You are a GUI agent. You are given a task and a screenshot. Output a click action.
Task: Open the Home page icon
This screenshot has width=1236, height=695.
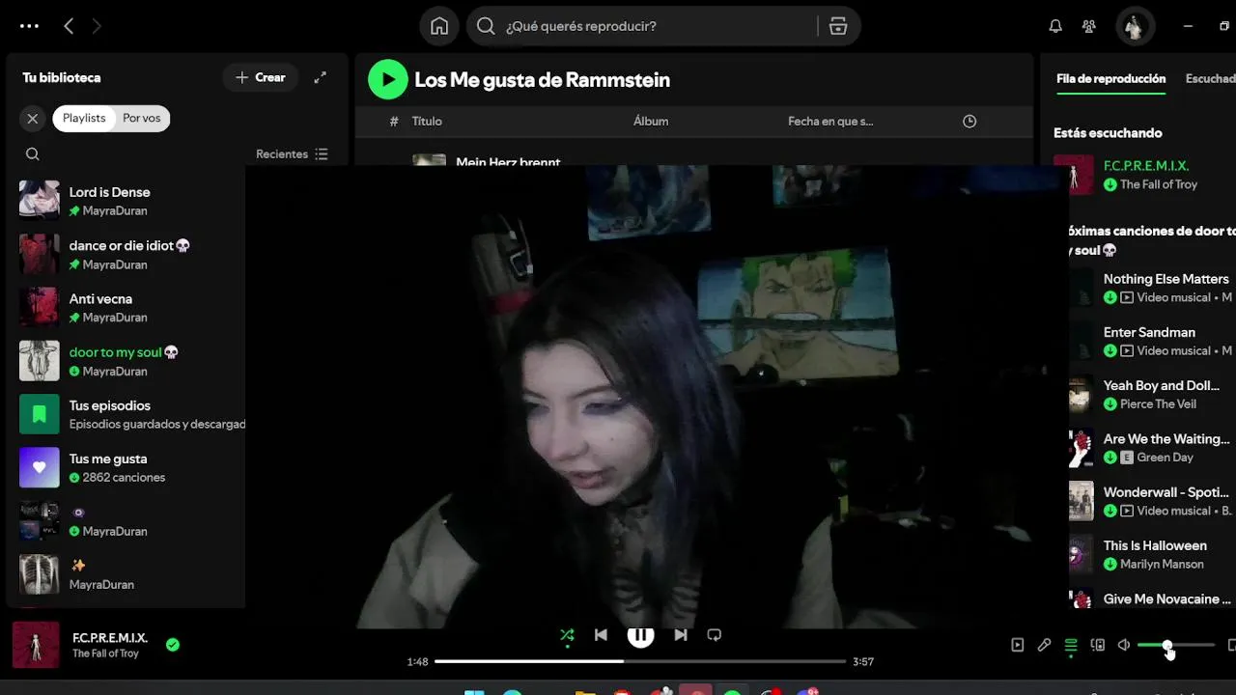pos(439,26)
